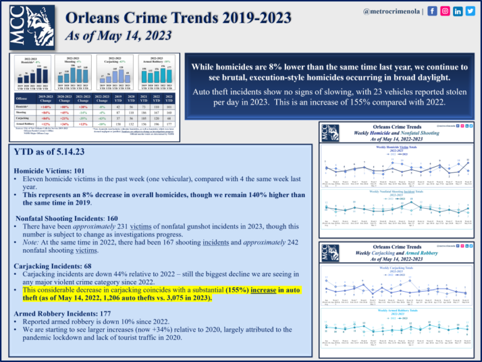
Task: Click the Facebook icon in the header
Action: (432, 11)
